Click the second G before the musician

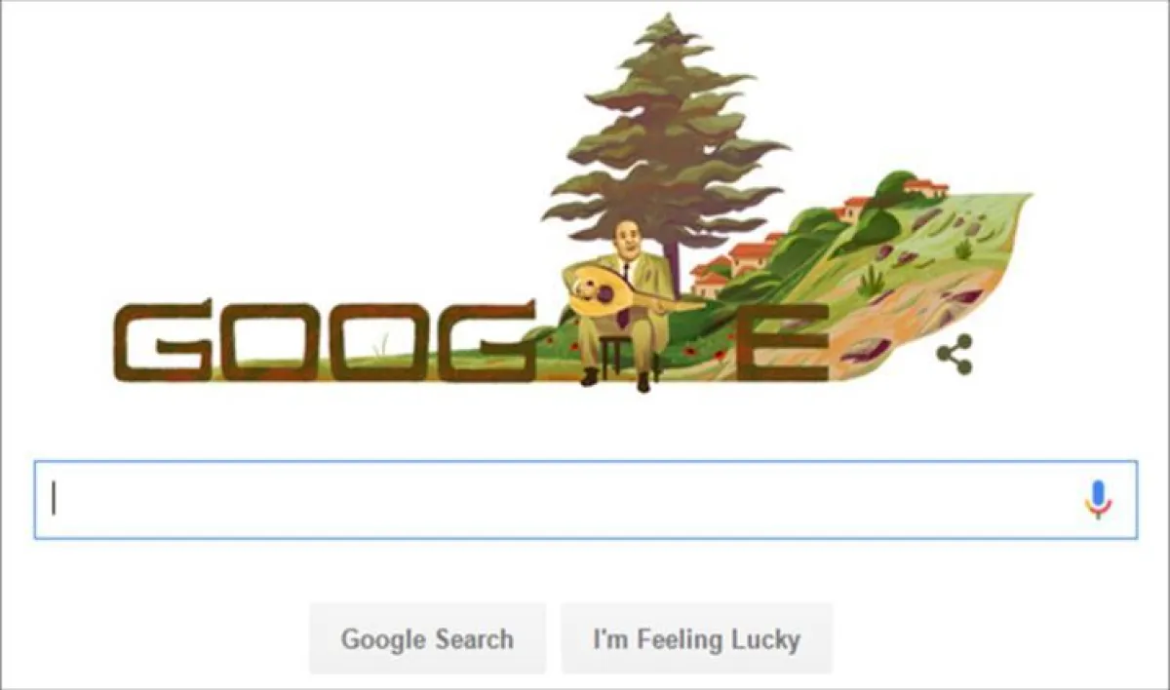tap(485, 341)
